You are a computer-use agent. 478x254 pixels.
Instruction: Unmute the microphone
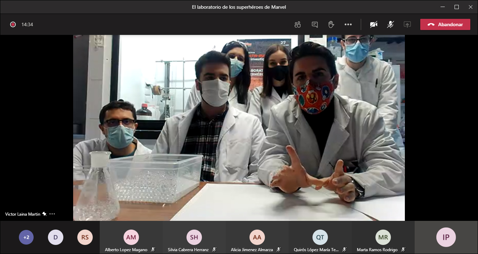click(391, 24)
